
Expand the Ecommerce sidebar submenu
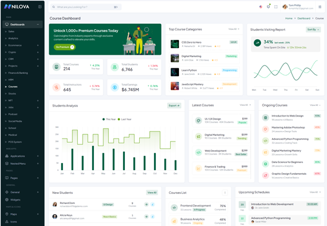37,45
